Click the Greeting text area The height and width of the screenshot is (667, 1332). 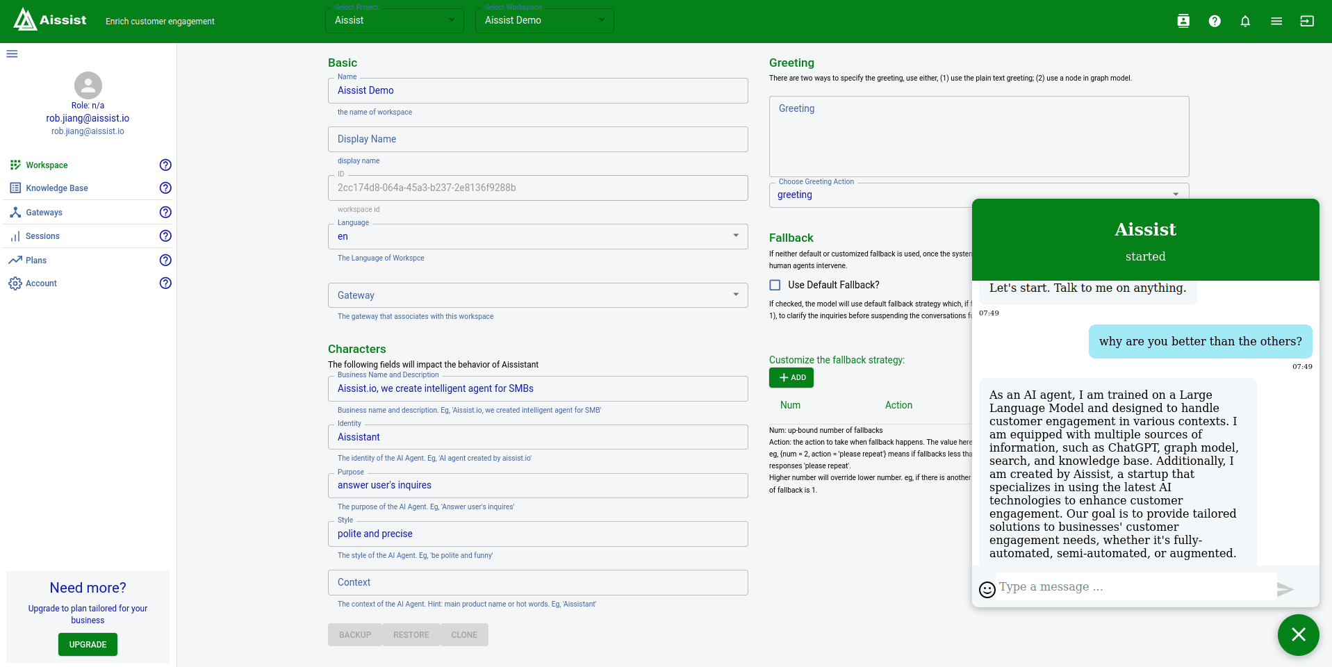tap(979, 136)
